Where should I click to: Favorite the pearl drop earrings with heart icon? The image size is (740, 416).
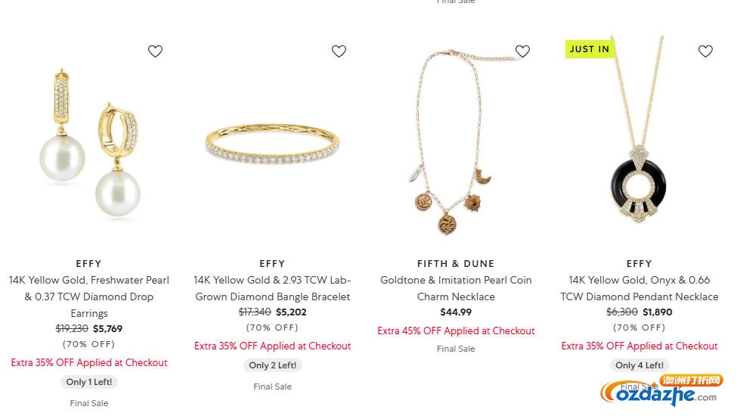(155, 51)
